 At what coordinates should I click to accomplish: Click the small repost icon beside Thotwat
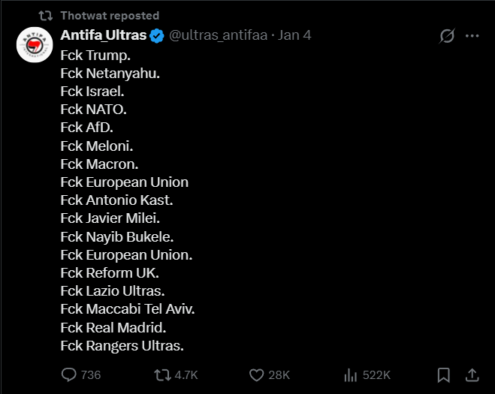click(46, 15)
